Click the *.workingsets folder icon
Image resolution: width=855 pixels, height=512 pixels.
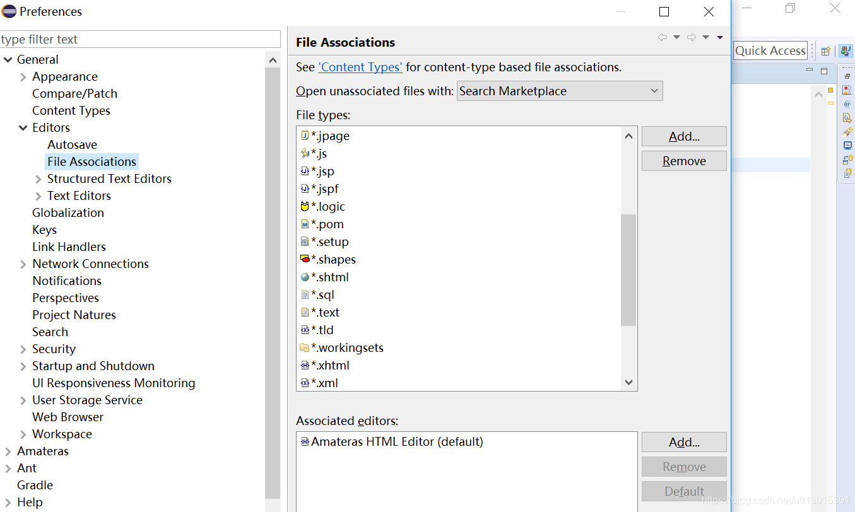305,347
